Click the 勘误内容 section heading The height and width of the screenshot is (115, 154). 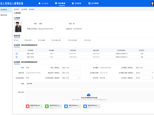click(x=17, y=36)
